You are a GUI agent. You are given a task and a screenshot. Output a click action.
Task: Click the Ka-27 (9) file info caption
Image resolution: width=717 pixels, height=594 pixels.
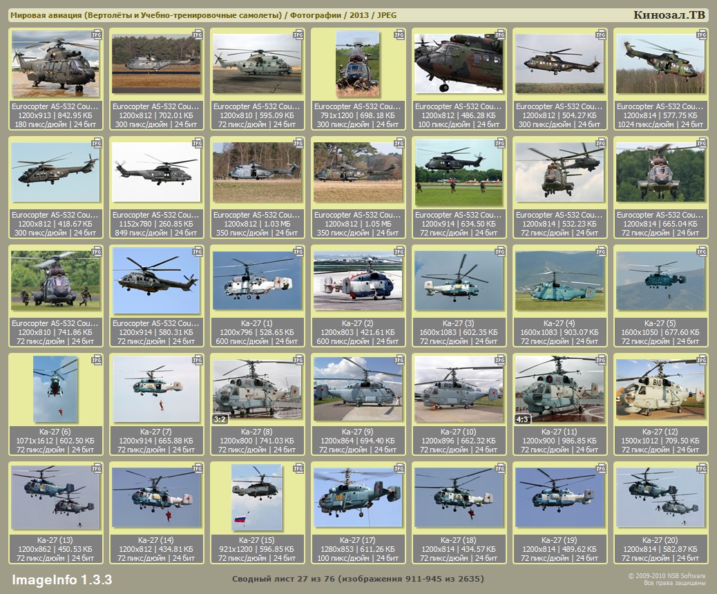[x=358, y=441]
